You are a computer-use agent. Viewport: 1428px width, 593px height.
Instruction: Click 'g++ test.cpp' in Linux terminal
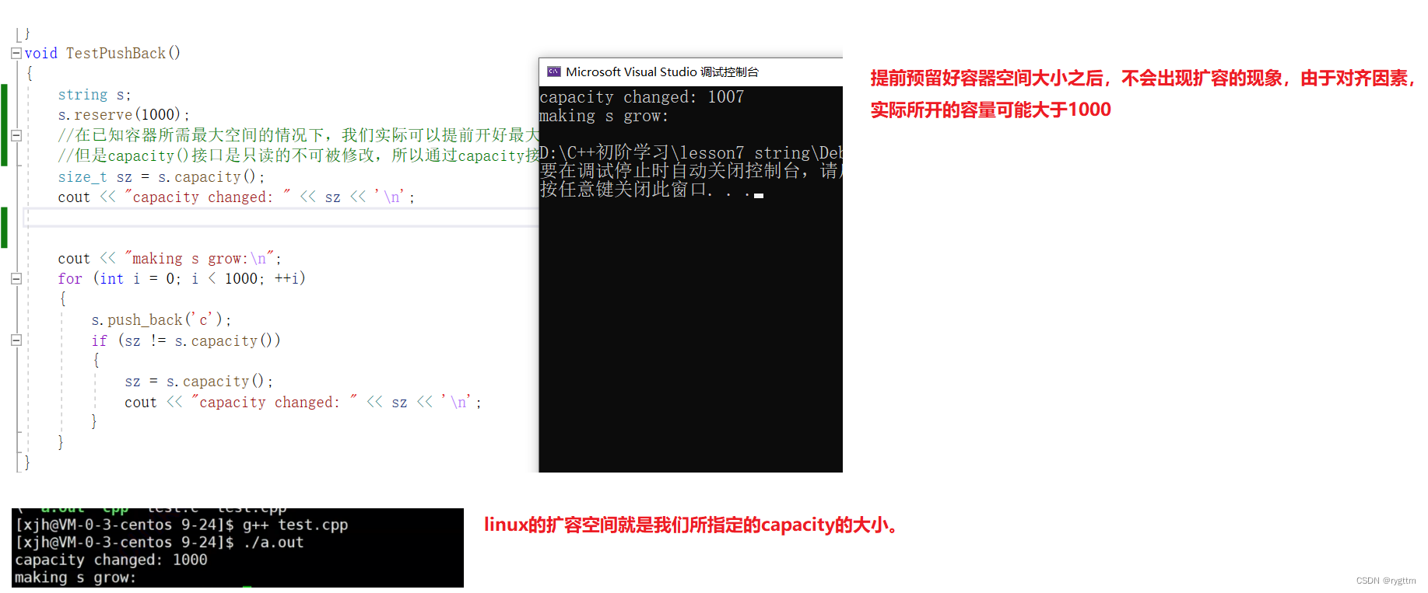click(x=295, y=525)
